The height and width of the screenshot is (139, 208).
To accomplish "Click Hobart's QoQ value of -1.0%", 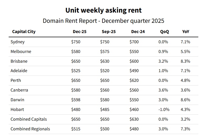I will pyautogui.click(x=164, y=110).
